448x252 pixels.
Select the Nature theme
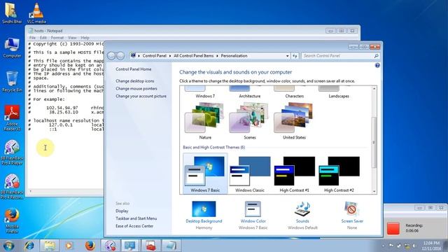point(205,121)
